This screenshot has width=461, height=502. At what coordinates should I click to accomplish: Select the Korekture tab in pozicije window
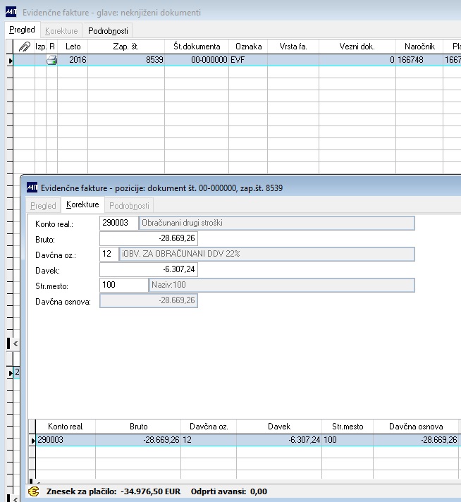point(82,204)
